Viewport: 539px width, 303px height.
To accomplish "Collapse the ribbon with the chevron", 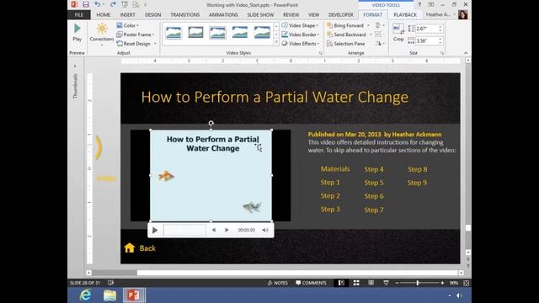I will coord(466,53).
